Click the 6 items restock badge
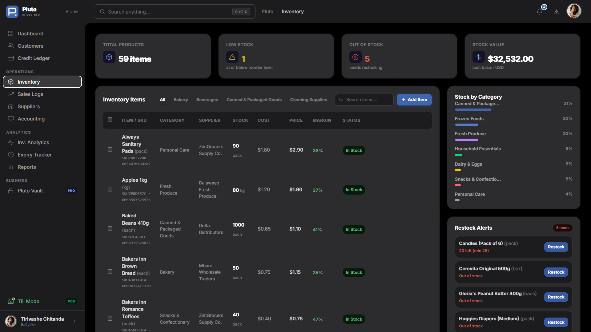 [562, 228]
